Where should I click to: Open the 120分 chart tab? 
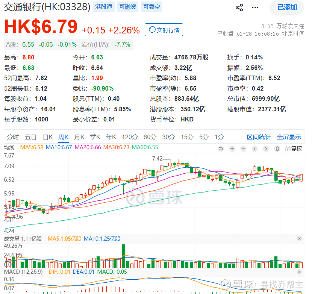click(x=130, y=137)
